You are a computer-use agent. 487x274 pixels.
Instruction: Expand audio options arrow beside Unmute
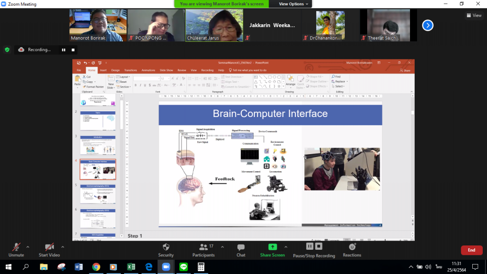(x=28, y=247)
